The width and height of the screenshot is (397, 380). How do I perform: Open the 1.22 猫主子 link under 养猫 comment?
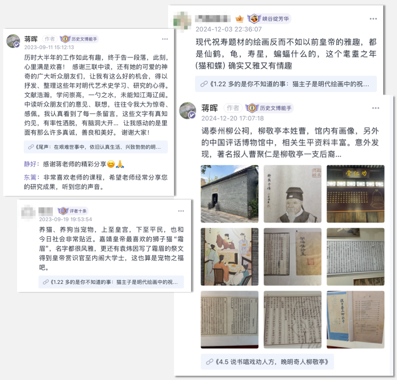(111, 282)
